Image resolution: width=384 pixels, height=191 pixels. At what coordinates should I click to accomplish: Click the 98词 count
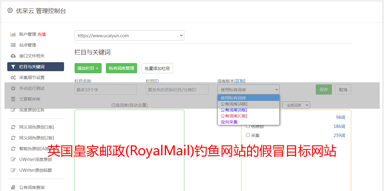(x=340, y=117)
